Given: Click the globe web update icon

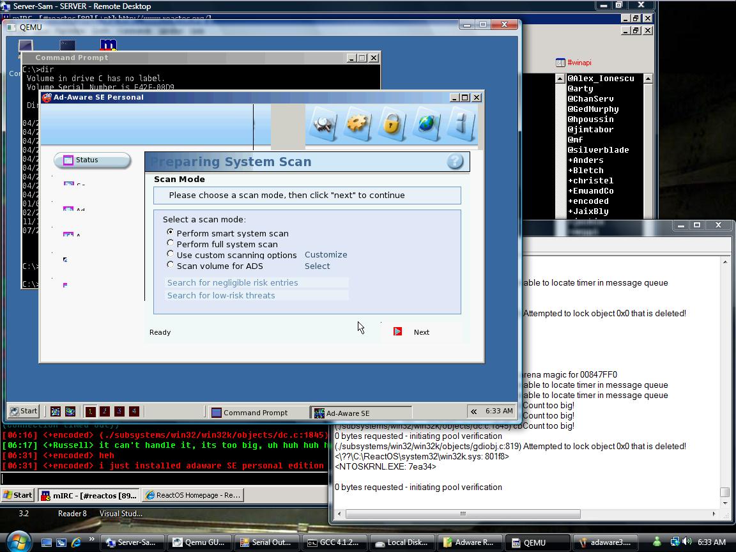Looking at the screenshot, I should pyautogui.click(x=426, y=123).
